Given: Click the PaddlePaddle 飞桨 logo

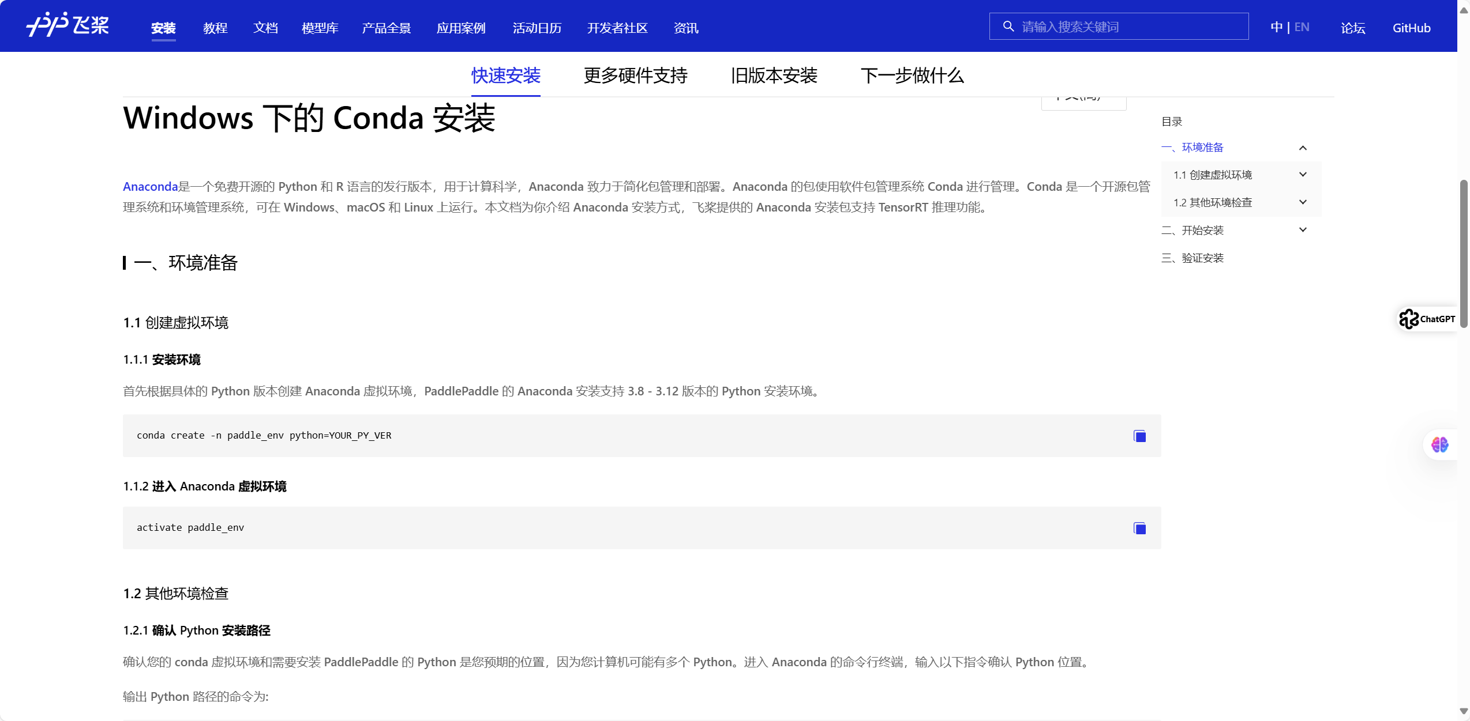Looking at the screenshot, I should point(67,25).
